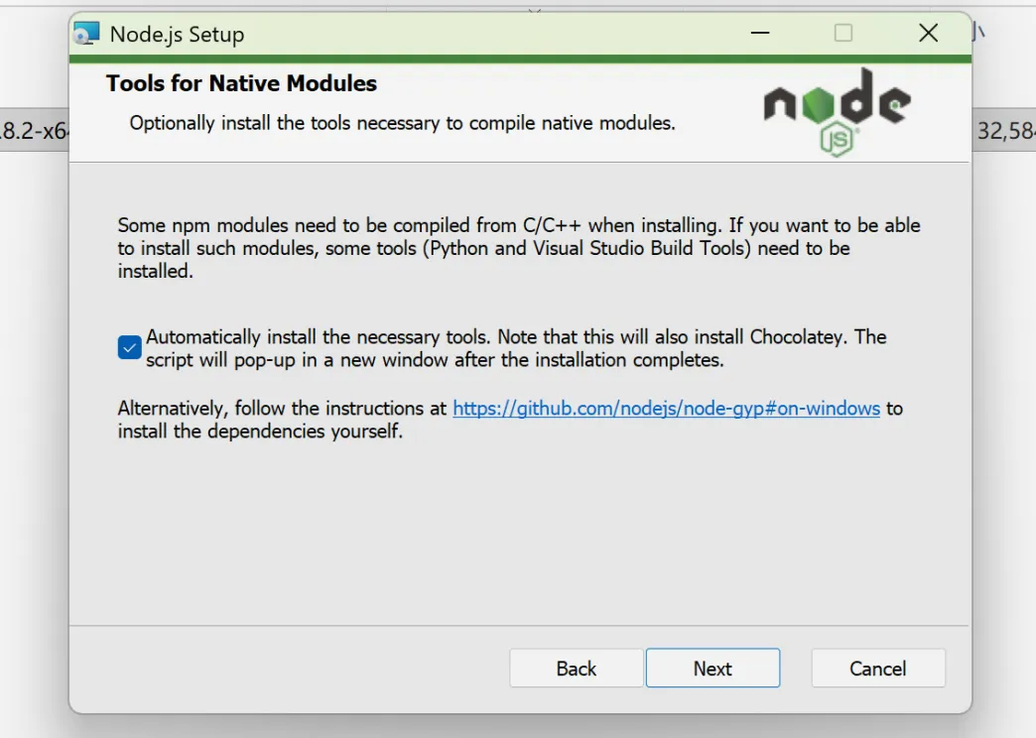Go back to the previous setup step

tap(576, 669)
